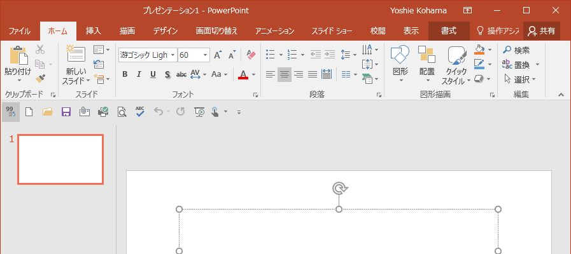The width and height of the screenshot is (571, 254).
Task: Switch to the 挿入 (Insert) tab
Action: point(94,30)
